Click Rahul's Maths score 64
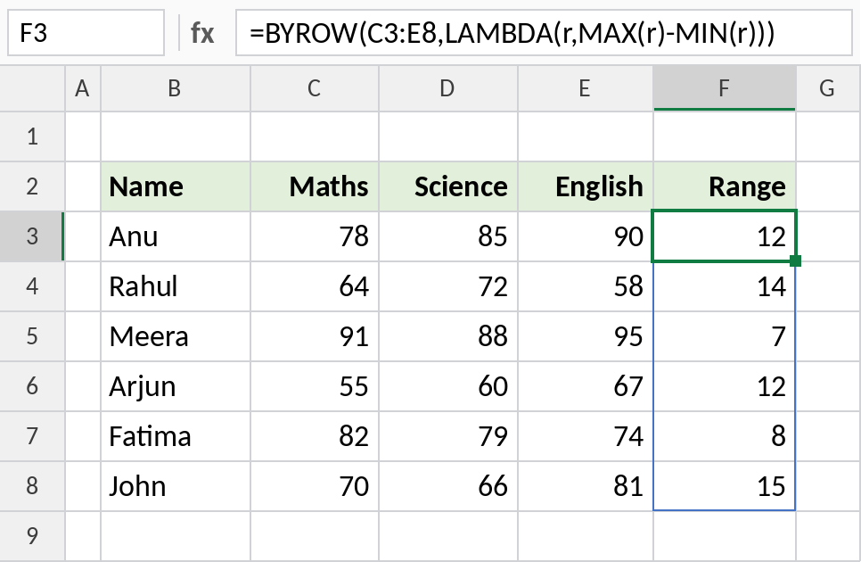The image size is (861, 562). 315,286
